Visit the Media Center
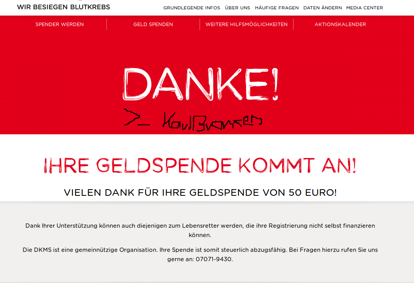This screenshot has height=283, width=414. point(364,8)
